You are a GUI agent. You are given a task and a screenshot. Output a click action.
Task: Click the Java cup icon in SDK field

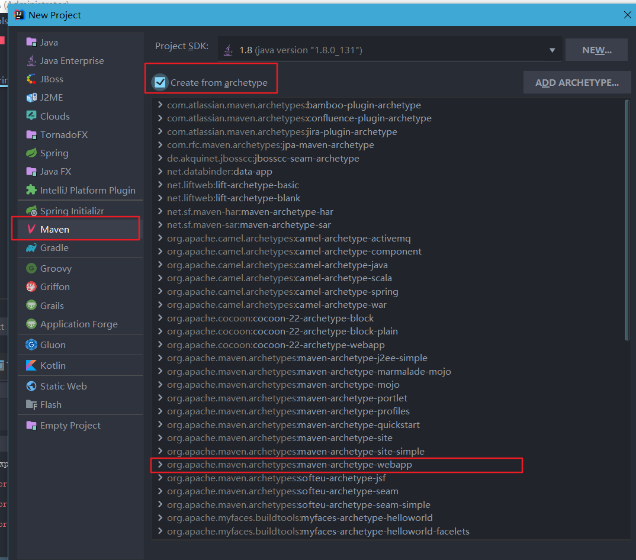tap(229, 50)
